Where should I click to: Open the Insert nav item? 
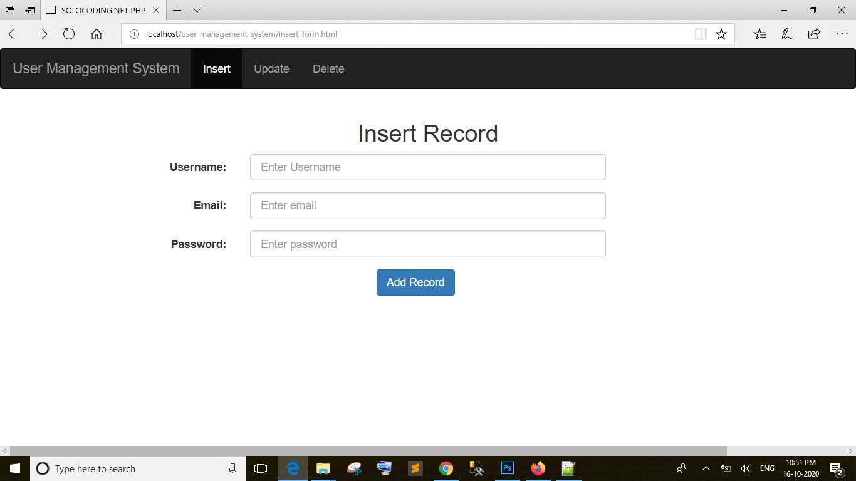click(x=216, y=69)
